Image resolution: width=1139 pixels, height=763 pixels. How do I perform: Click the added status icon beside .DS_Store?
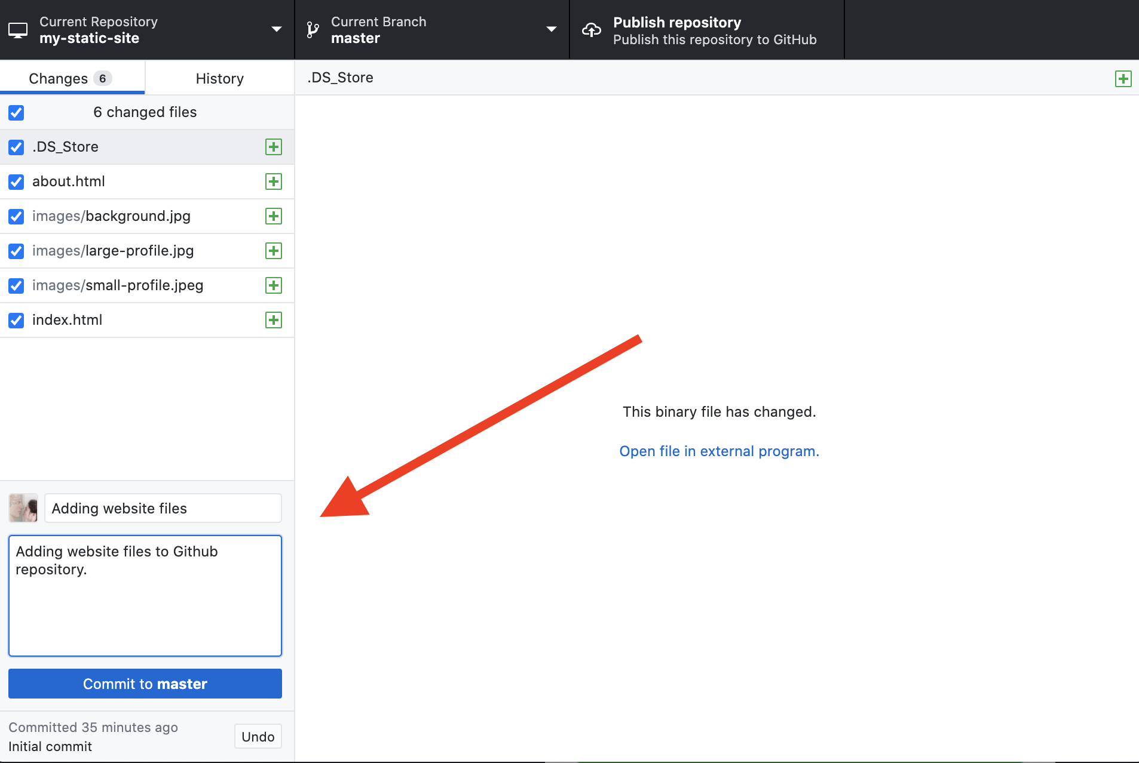click(x=273, y=147)
